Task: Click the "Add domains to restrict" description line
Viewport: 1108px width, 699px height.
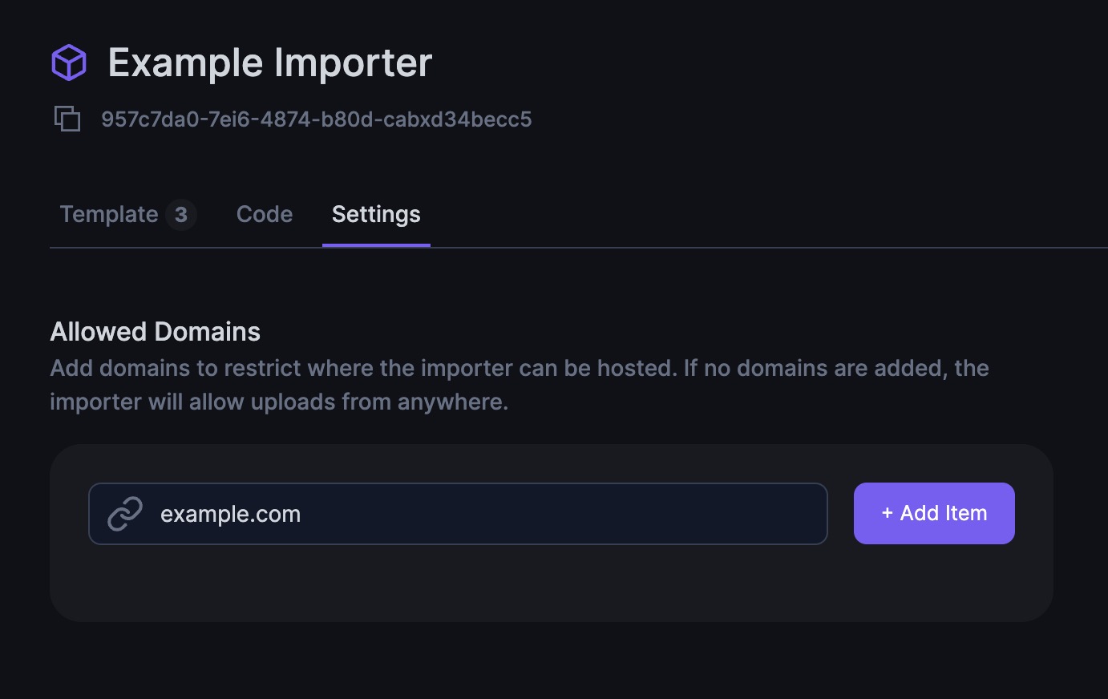Action: click(x=519, y=368)
